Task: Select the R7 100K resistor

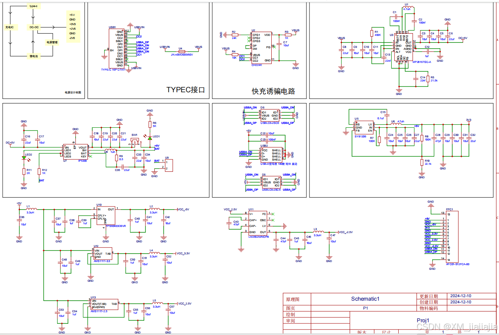Action: (379, 139)
